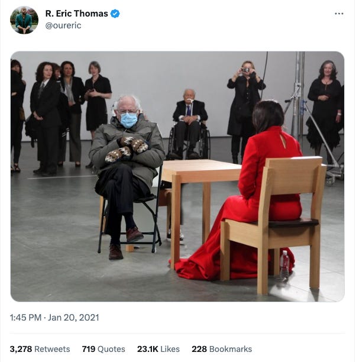The height and width of the screenshot is (362, 356).
Task: View the 228 Bookmarks count
Action: click(x=222, y=349)
